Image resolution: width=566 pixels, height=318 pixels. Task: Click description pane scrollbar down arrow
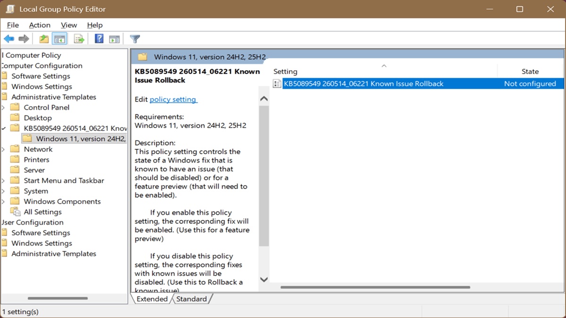264,279
